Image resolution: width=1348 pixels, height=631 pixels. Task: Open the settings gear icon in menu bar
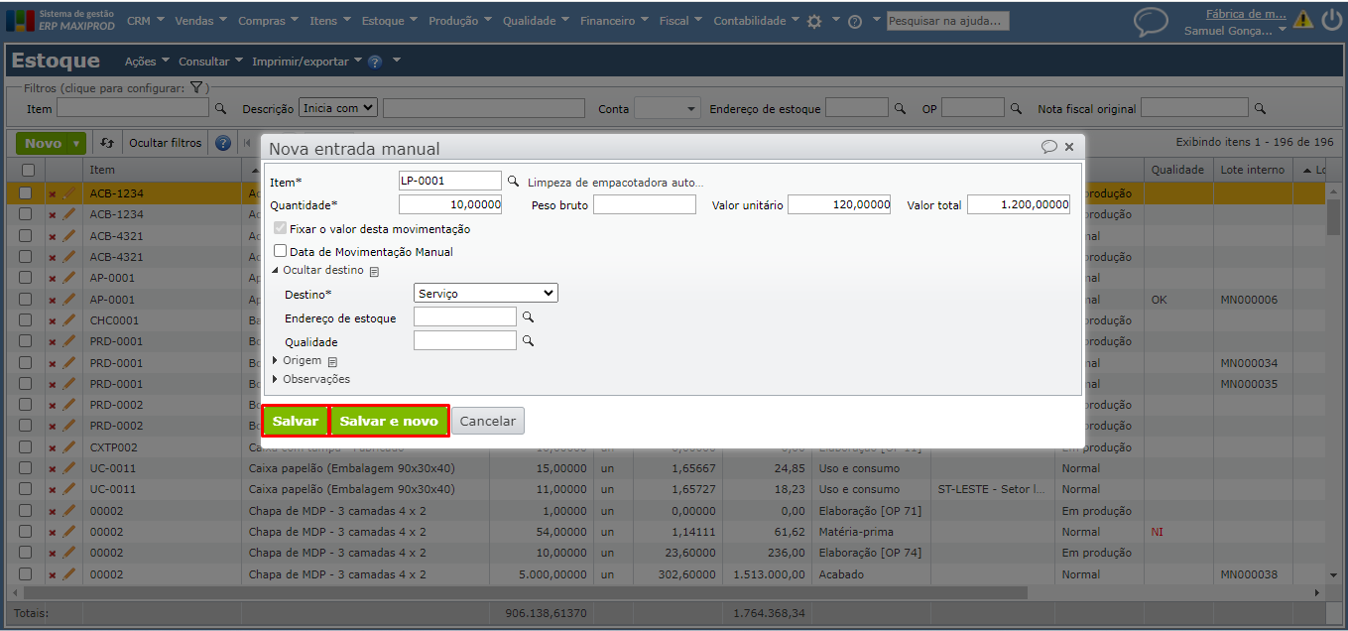pos(814,21)
